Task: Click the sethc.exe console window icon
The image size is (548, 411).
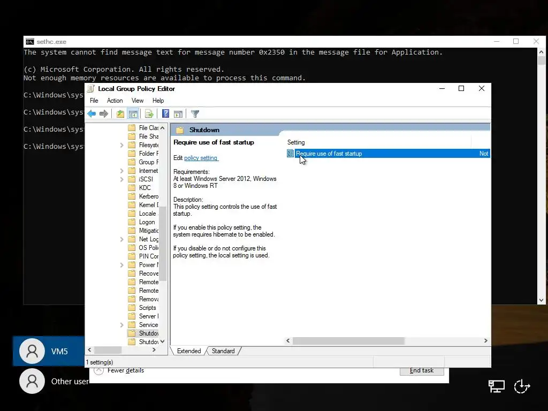Action: 30,42
